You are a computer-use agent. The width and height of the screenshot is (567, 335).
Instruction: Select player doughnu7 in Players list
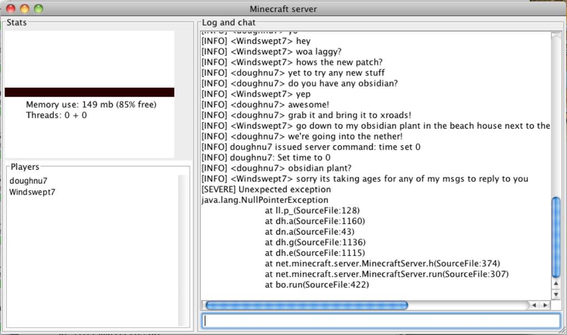[28, 181]
